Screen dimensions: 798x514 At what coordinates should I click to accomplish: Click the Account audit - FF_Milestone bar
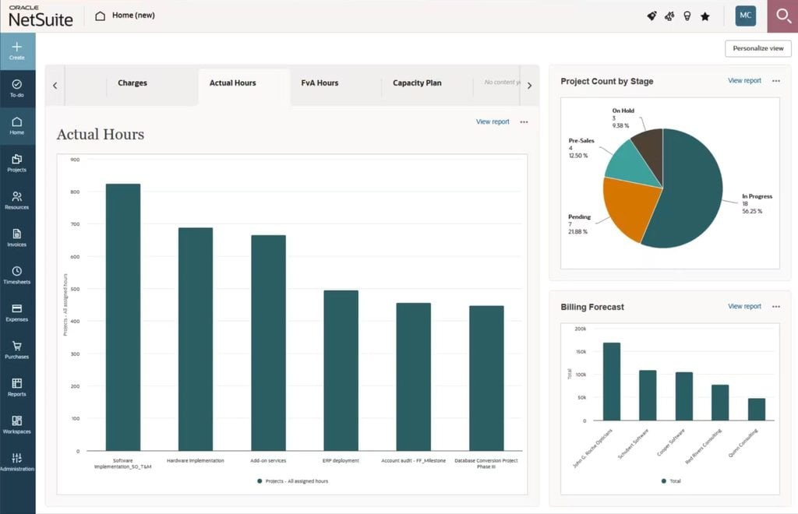pos(413,377)
